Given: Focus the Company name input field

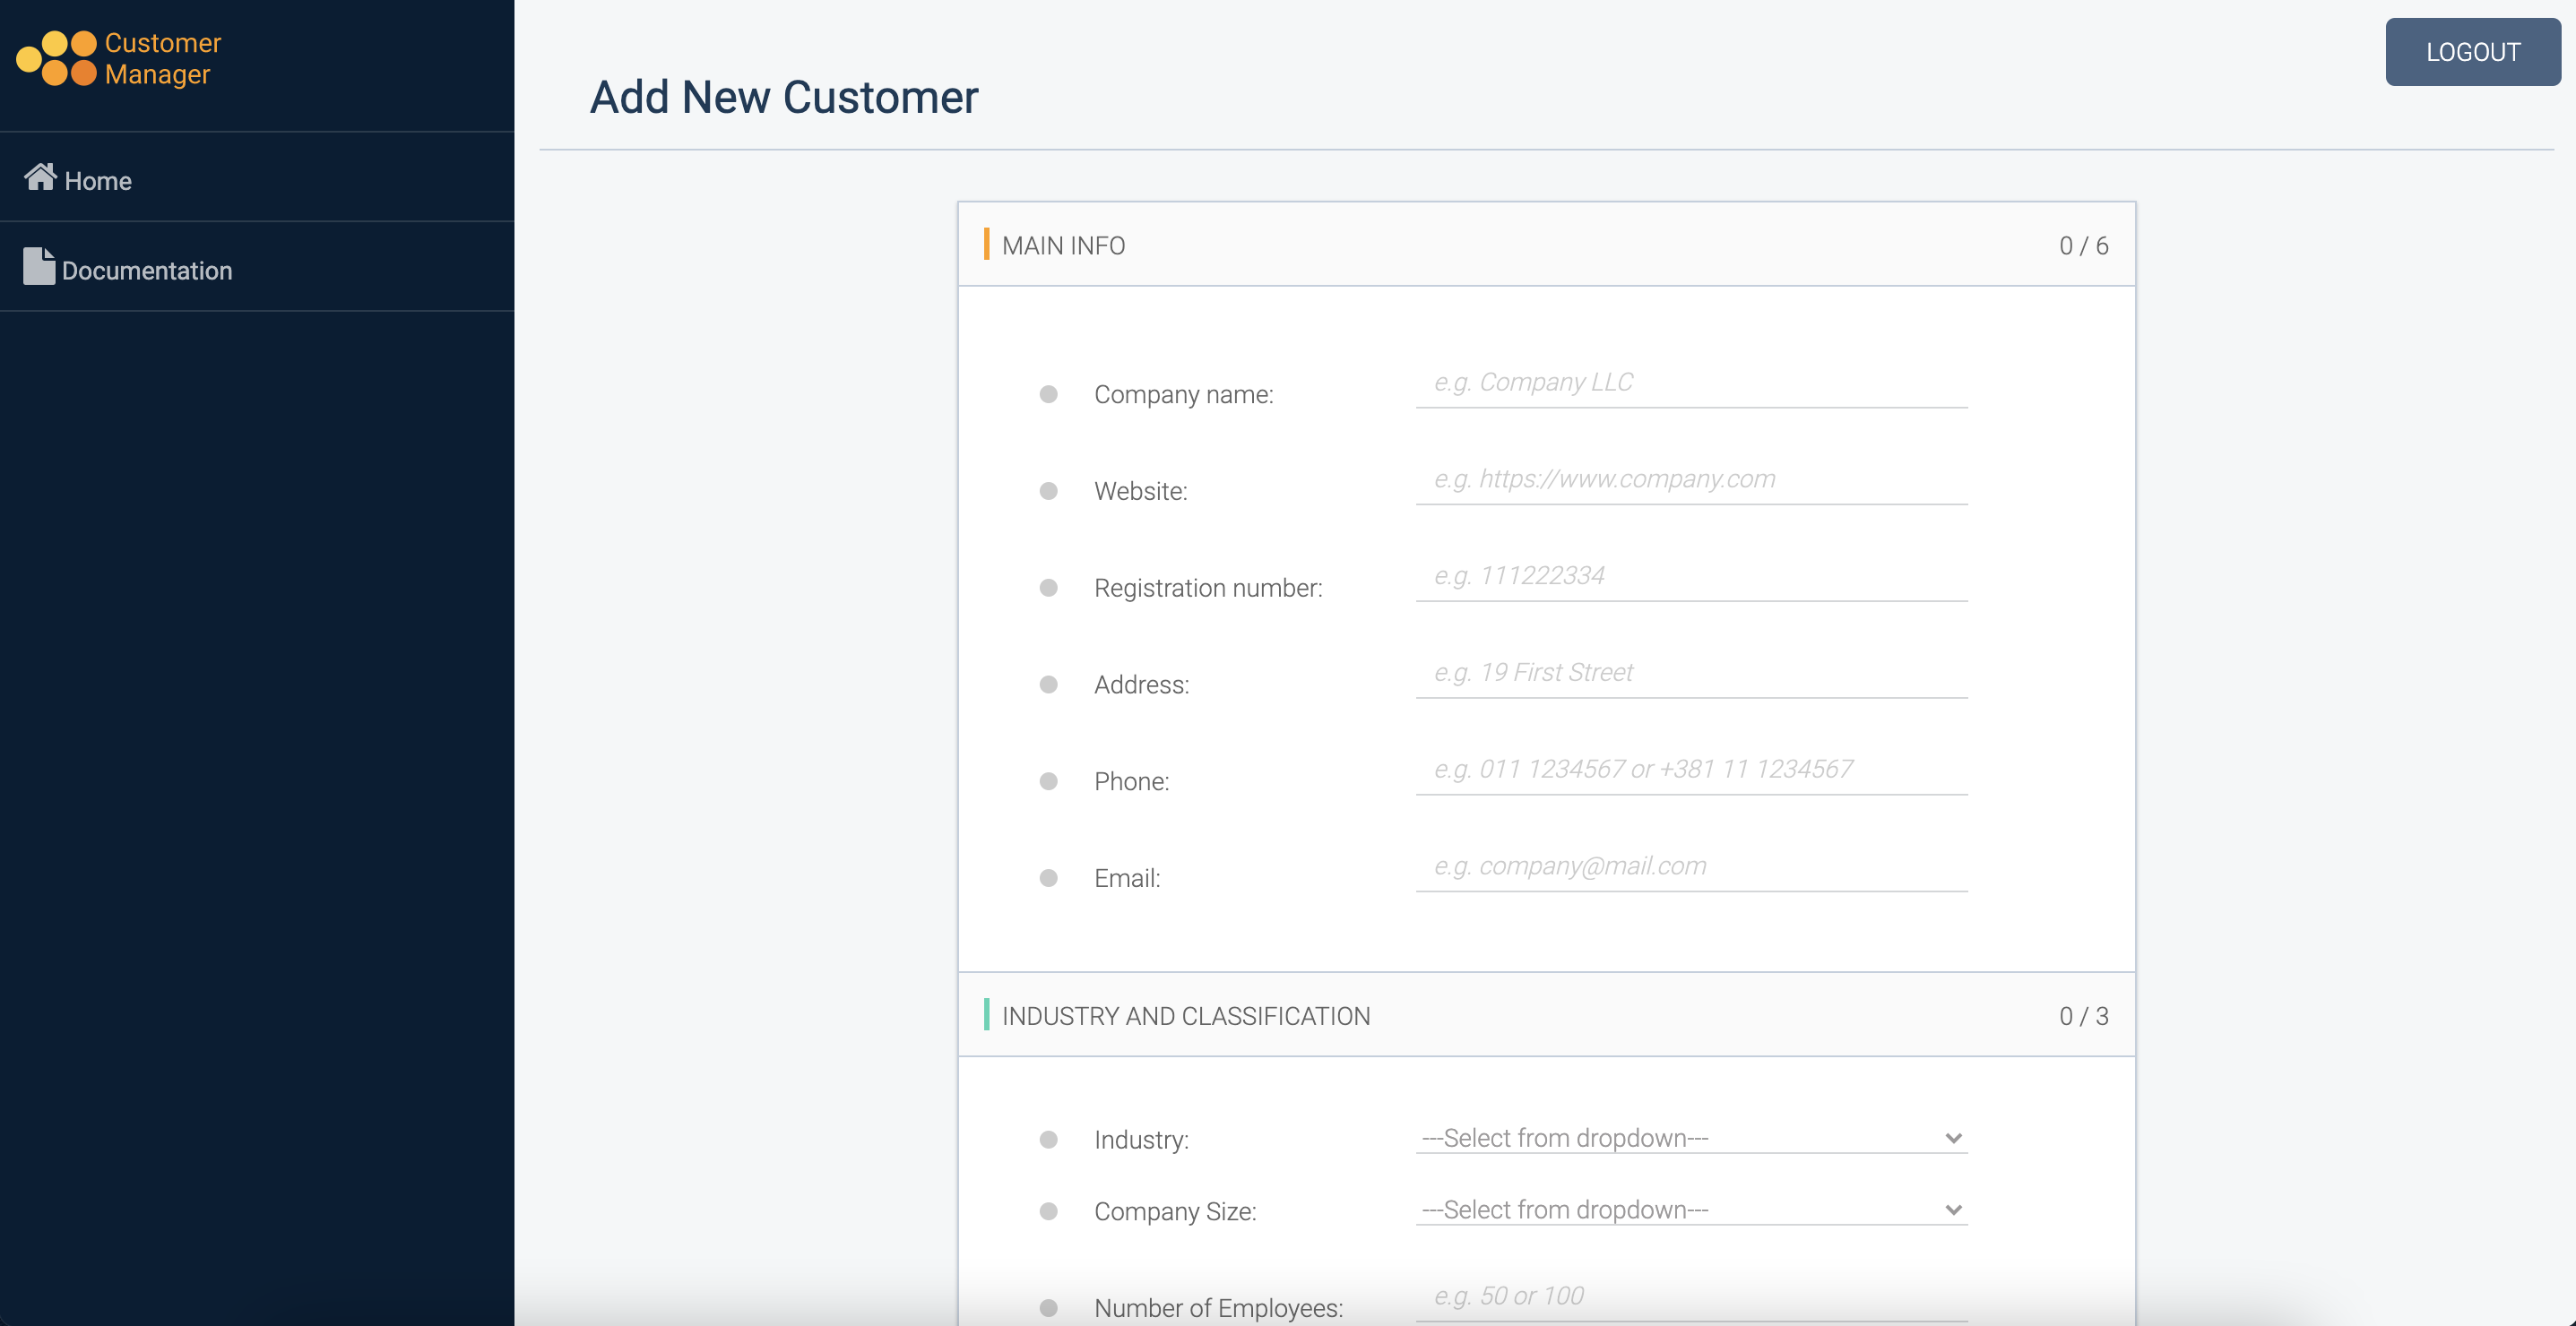Looking at the screenshot, I should 1690,383.
